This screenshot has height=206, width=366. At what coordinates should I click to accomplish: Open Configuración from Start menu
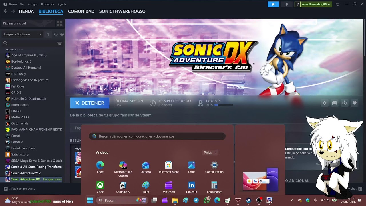pos(214,167)
